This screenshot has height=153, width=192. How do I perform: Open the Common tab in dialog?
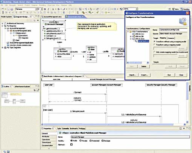coord(171,38)
